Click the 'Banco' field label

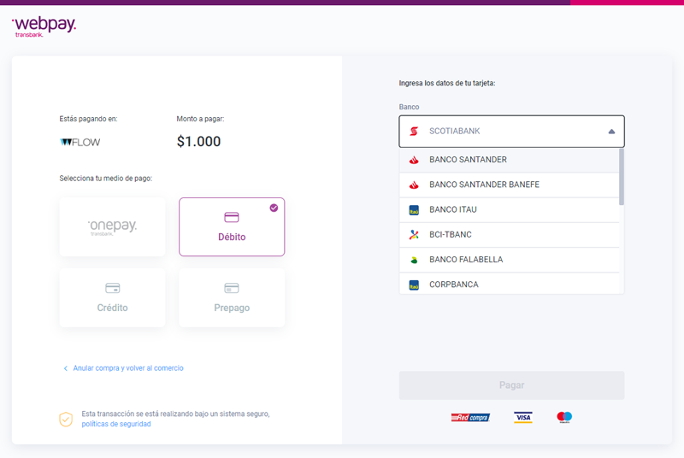409,107
